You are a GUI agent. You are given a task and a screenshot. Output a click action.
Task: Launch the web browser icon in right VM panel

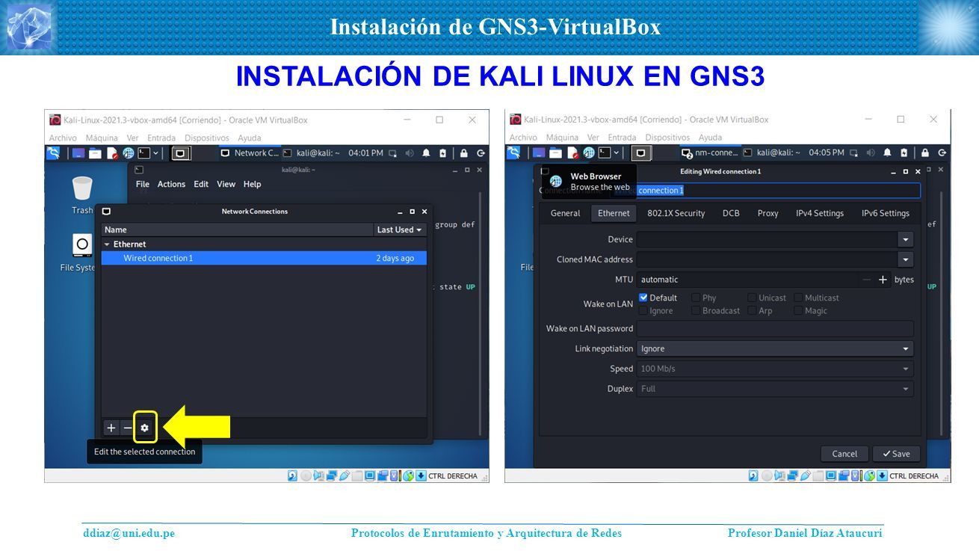pyautogui.click(x=588, y=153)
